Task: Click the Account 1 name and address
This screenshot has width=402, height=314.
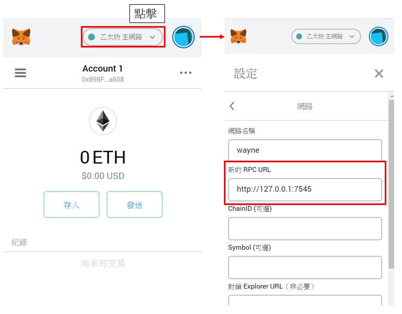Action: point(103,73)
